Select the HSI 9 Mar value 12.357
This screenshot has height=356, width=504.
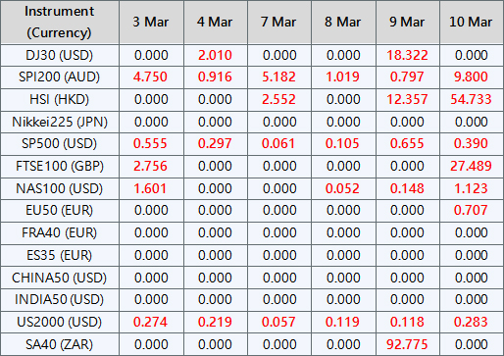point(407,99)
